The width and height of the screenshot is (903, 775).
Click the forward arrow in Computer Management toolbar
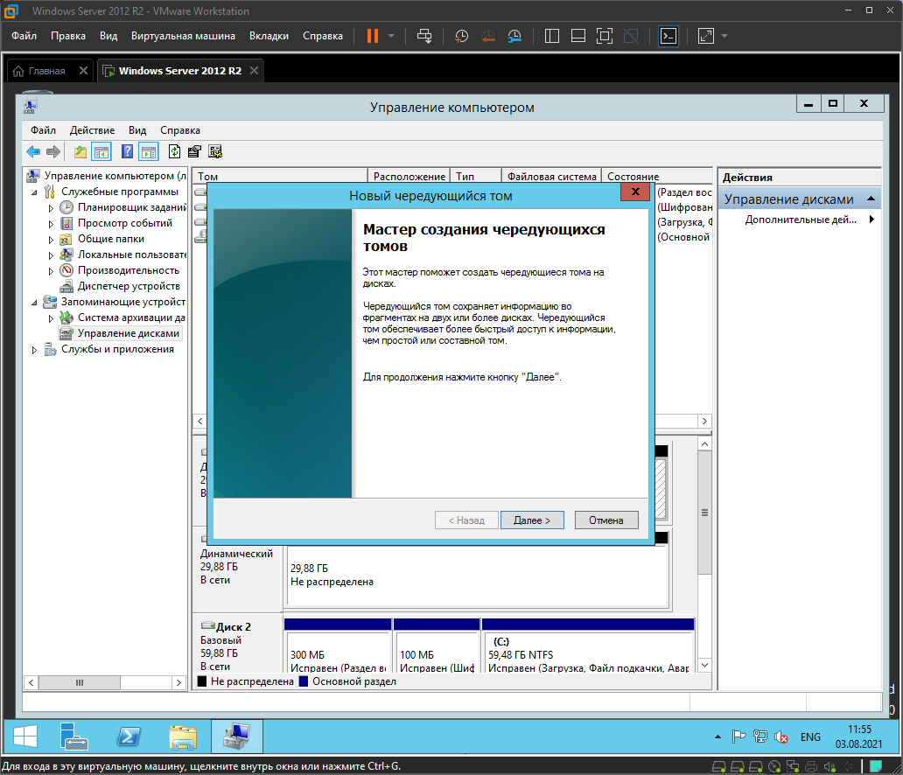pos(53,152)
